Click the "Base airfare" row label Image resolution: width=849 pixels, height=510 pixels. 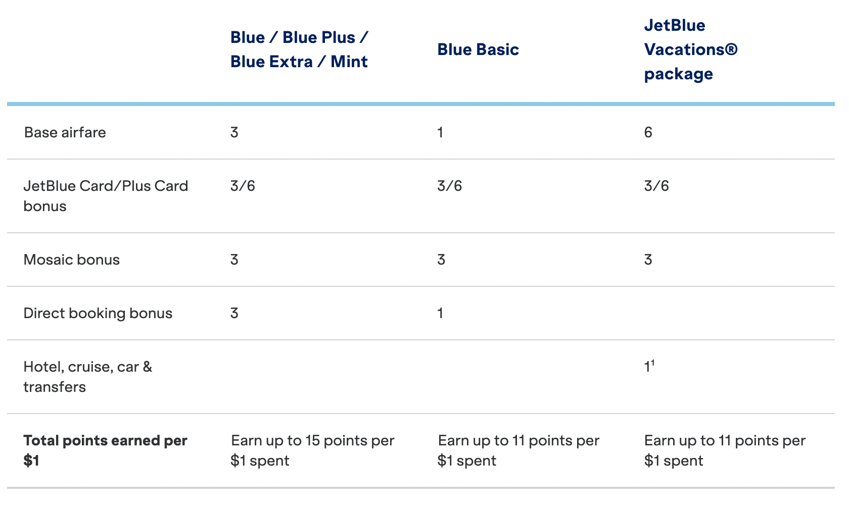coord(65,132)
